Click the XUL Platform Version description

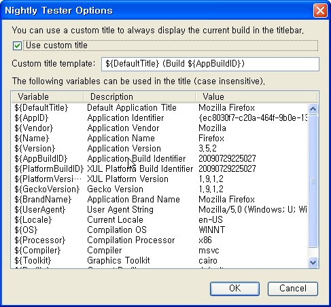[128, 179]
